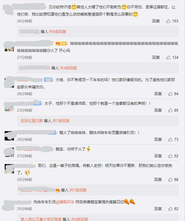Open 共4条回复 at the bottom

tap(79, 219)
